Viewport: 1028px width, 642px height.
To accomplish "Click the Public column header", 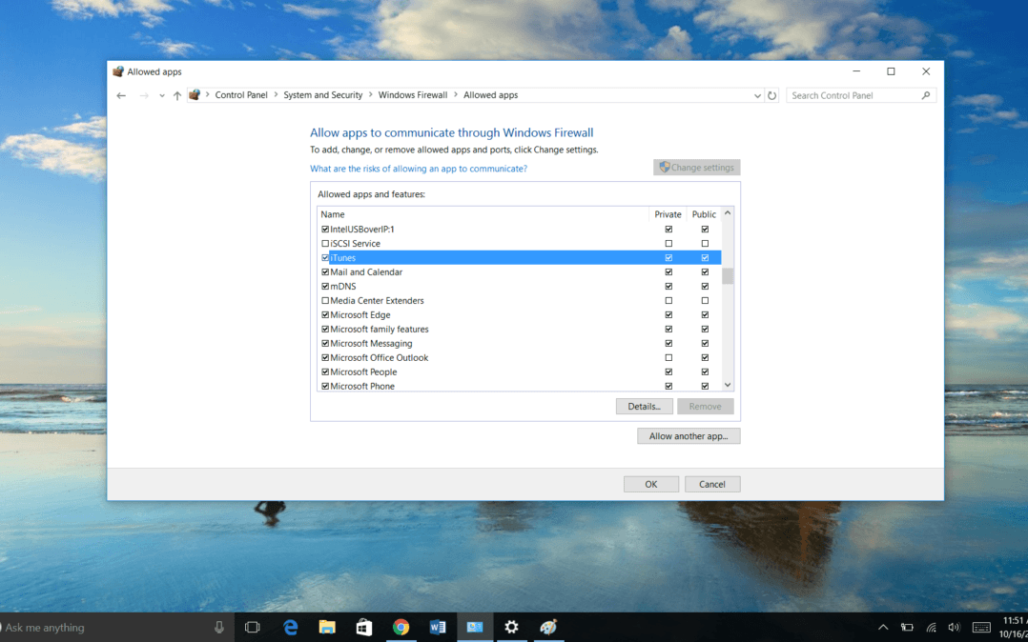I will pyautogui.click(x=704, y=214).
